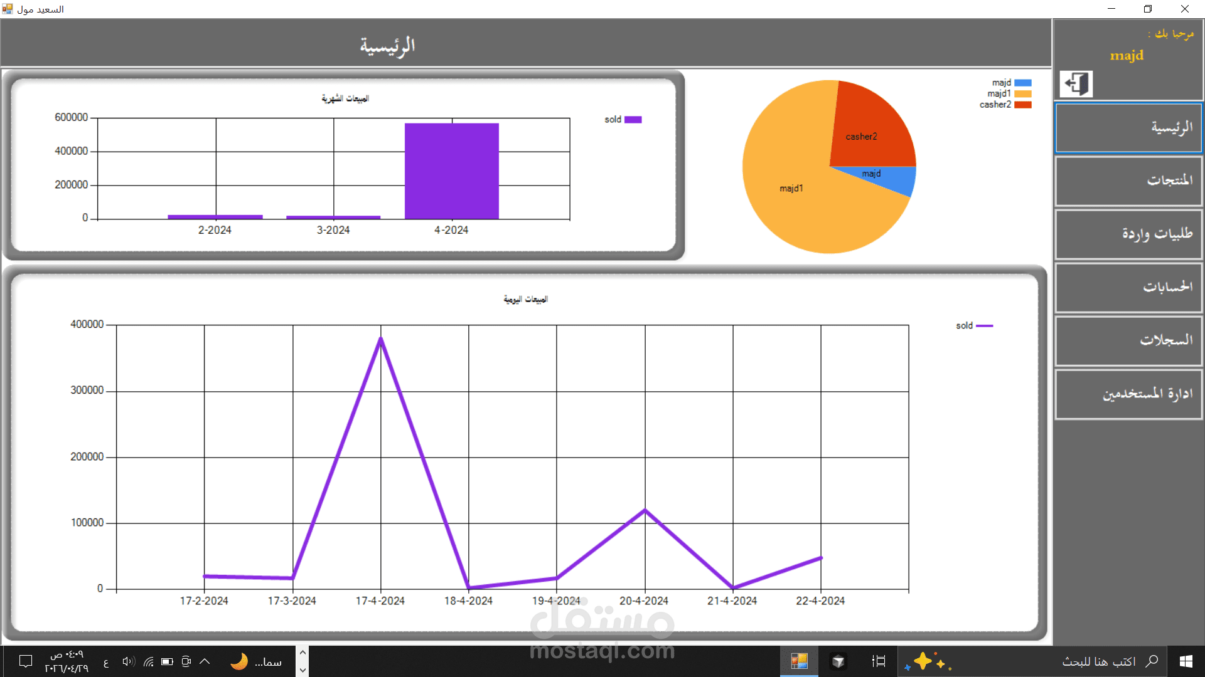Open the الحسابات accounts section
The width and height of the screenshot is (1205, 677).
click(1128, 288)
